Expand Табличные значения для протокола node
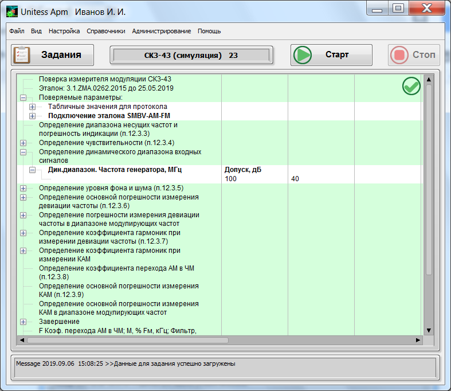 tap(32, 107)
